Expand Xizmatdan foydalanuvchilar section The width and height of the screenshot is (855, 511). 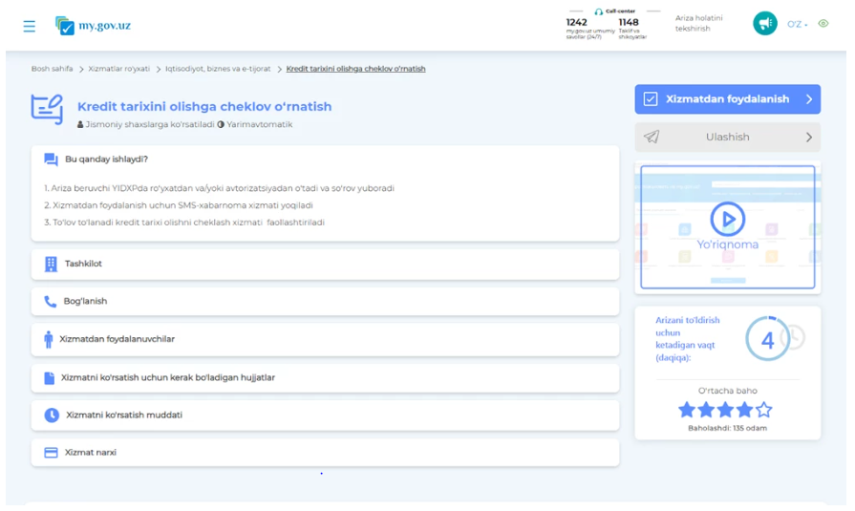click(x=325, y=339)
